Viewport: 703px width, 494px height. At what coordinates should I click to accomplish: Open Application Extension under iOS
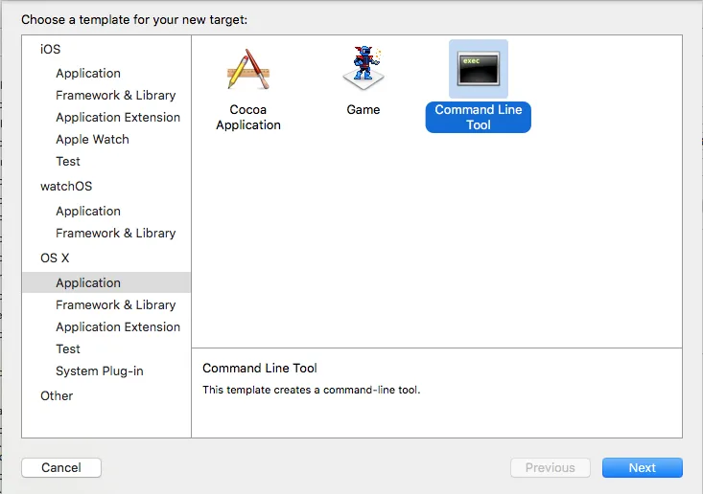118,117
